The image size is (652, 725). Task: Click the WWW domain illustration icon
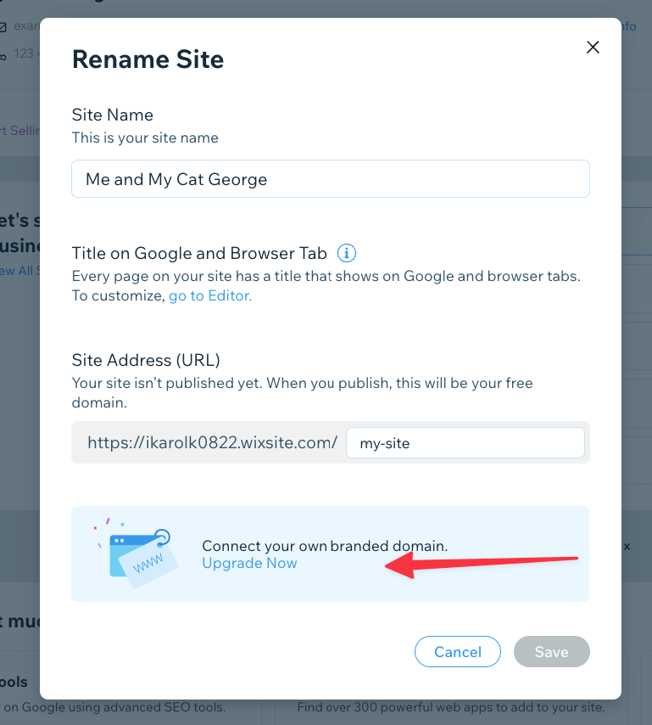click(137, 552)
